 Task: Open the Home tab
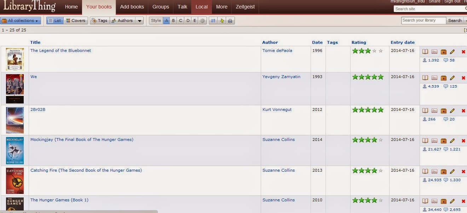click(71, 7)
